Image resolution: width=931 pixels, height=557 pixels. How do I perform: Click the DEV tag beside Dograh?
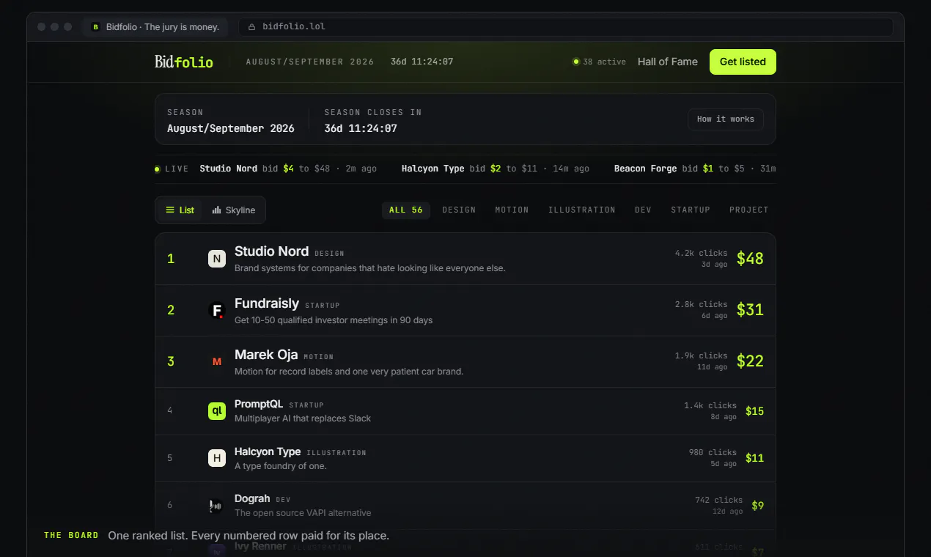(283, 501)
